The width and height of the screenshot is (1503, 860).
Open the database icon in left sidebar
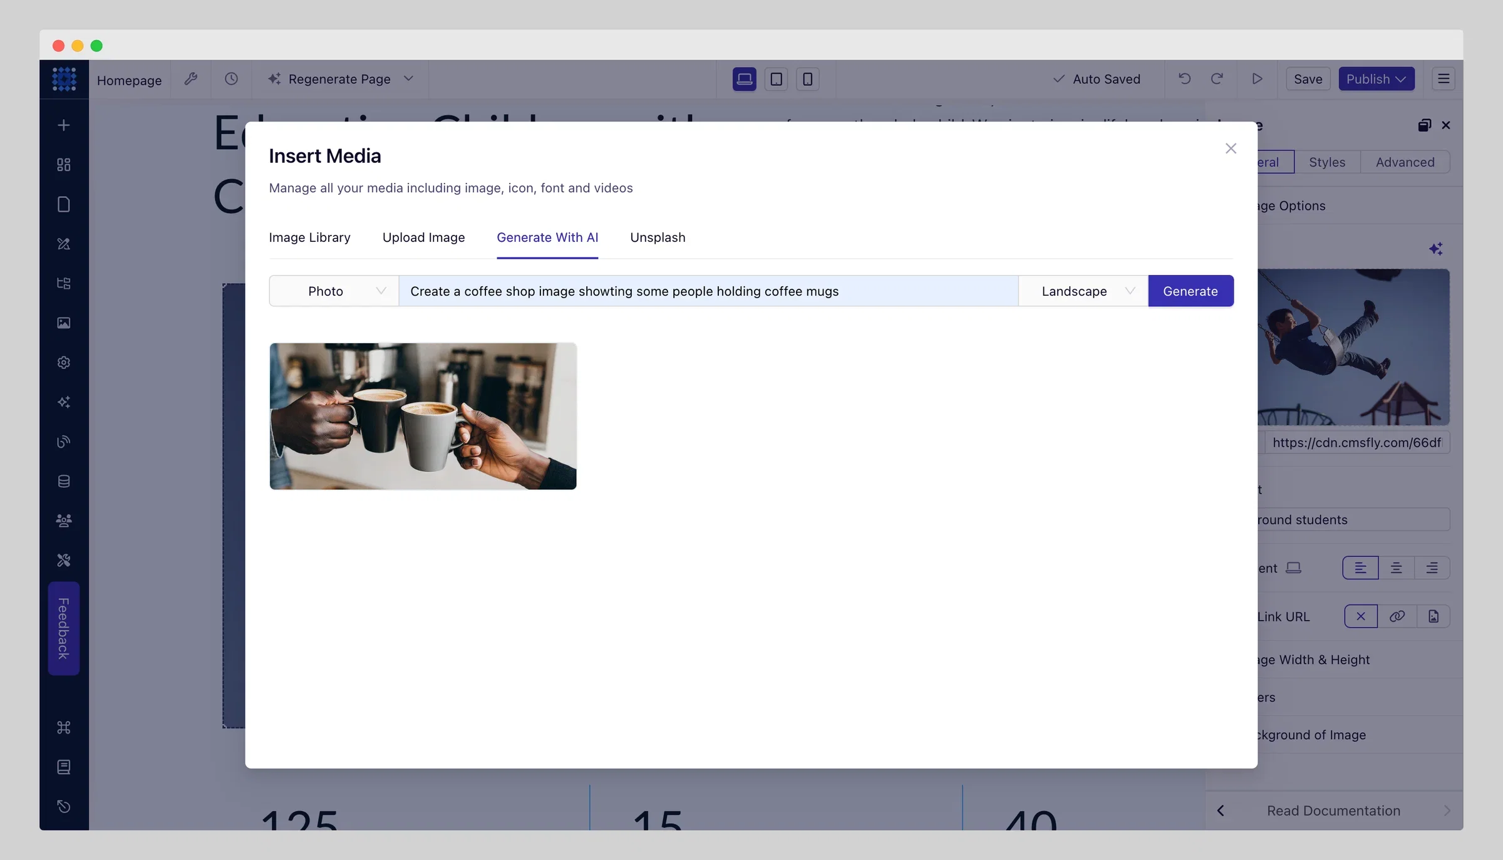63,481
